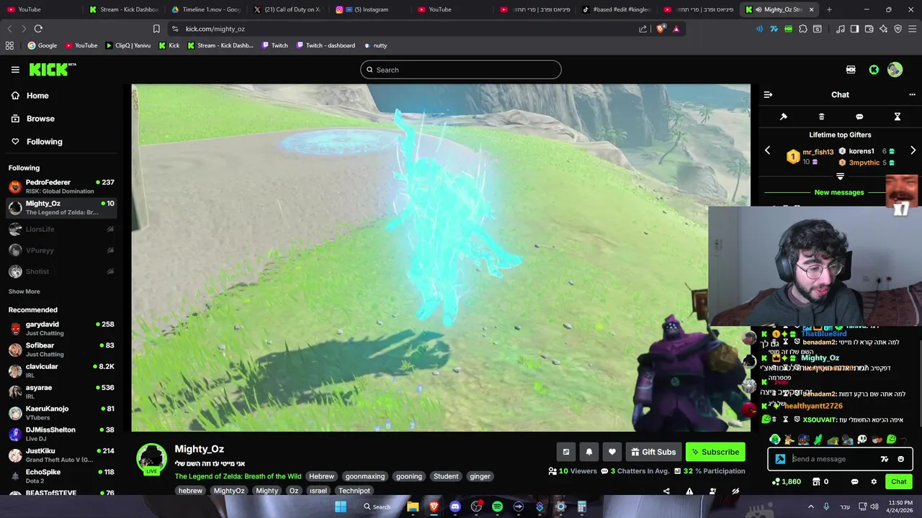Open the shop icon showing 0
Image resolution: width=922 pixels, height=518 pixels.
click(820, 481)
